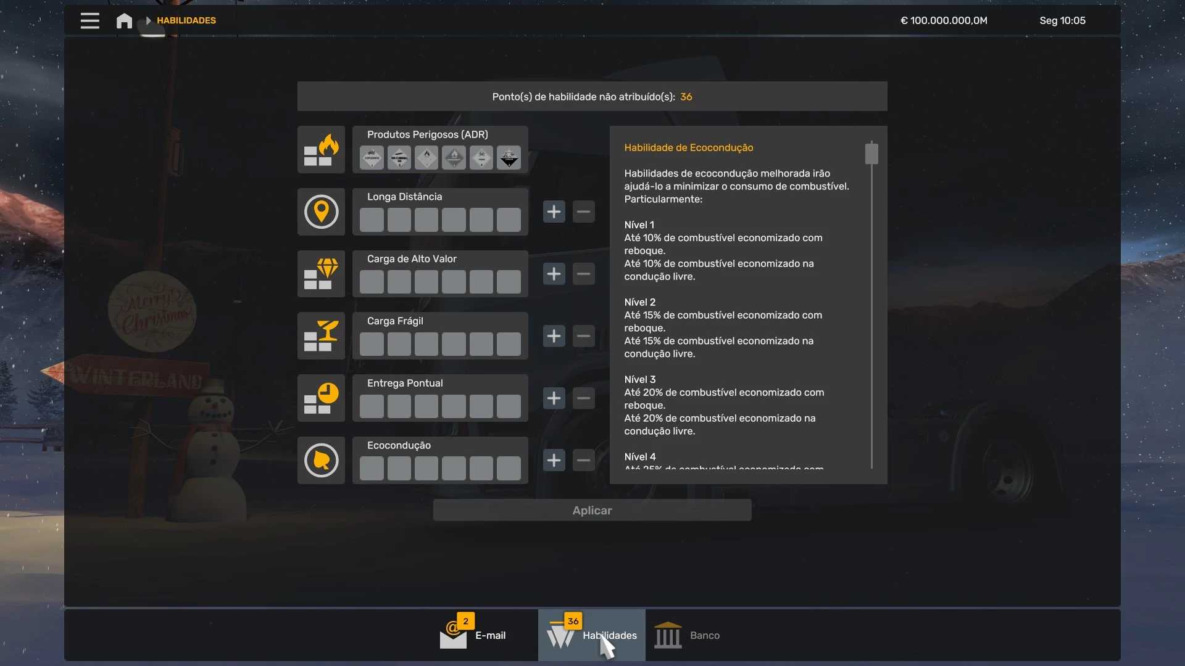Increase Carga de Alto Valor skill
This screenshot has width=1185, height=666.
click(x=554, y=274)
